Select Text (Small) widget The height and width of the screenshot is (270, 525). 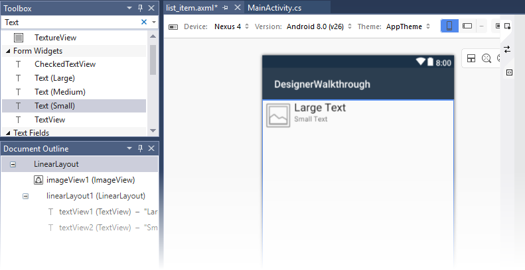point(74,106)
